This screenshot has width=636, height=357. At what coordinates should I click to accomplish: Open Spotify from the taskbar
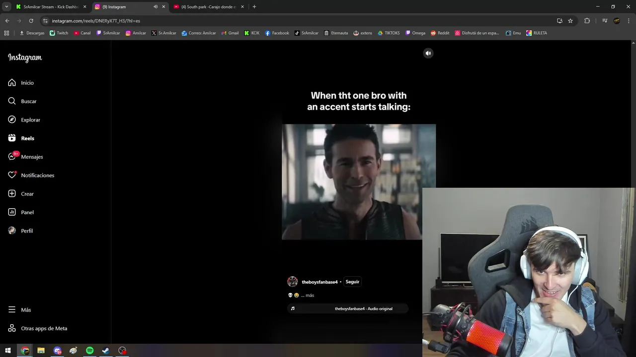90,351
